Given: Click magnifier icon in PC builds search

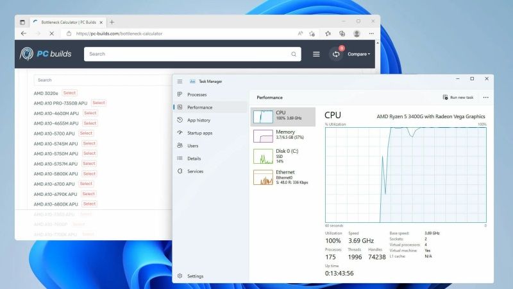Looking at the screenshot, I should point(294,54).
